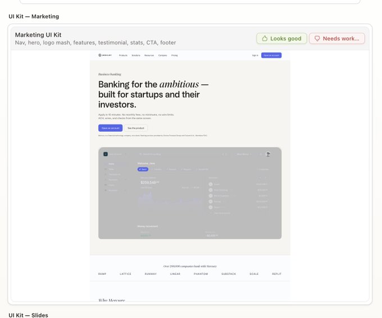
Task: Click the dark square app icon in dashboard
Action: point(106,154)
